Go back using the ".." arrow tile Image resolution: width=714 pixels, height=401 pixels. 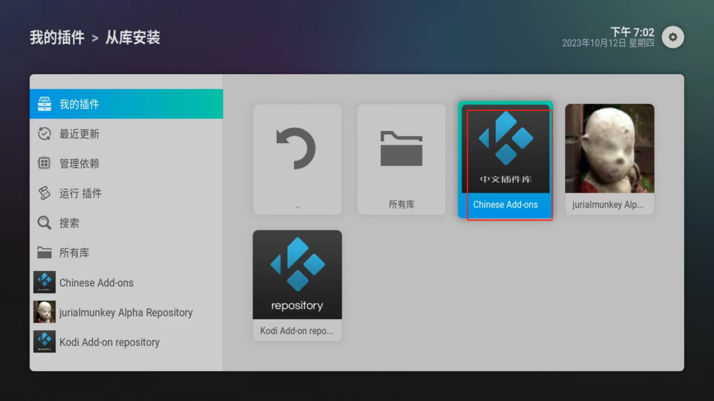(x=297, y=159)
